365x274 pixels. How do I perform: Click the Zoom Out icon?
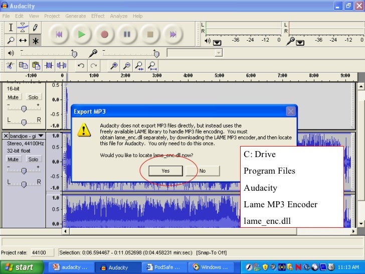(x=127, y=65)
